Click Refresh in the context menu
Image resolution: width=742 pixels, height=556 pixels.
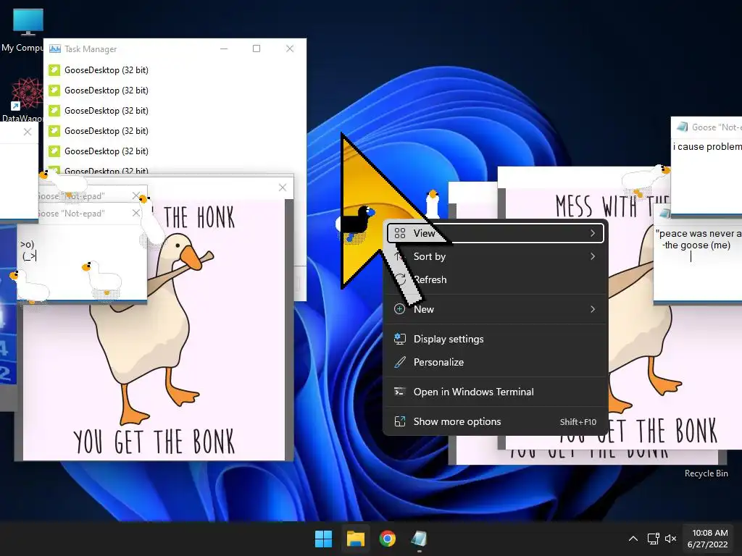pyautogui.click(x=496, y=279)
